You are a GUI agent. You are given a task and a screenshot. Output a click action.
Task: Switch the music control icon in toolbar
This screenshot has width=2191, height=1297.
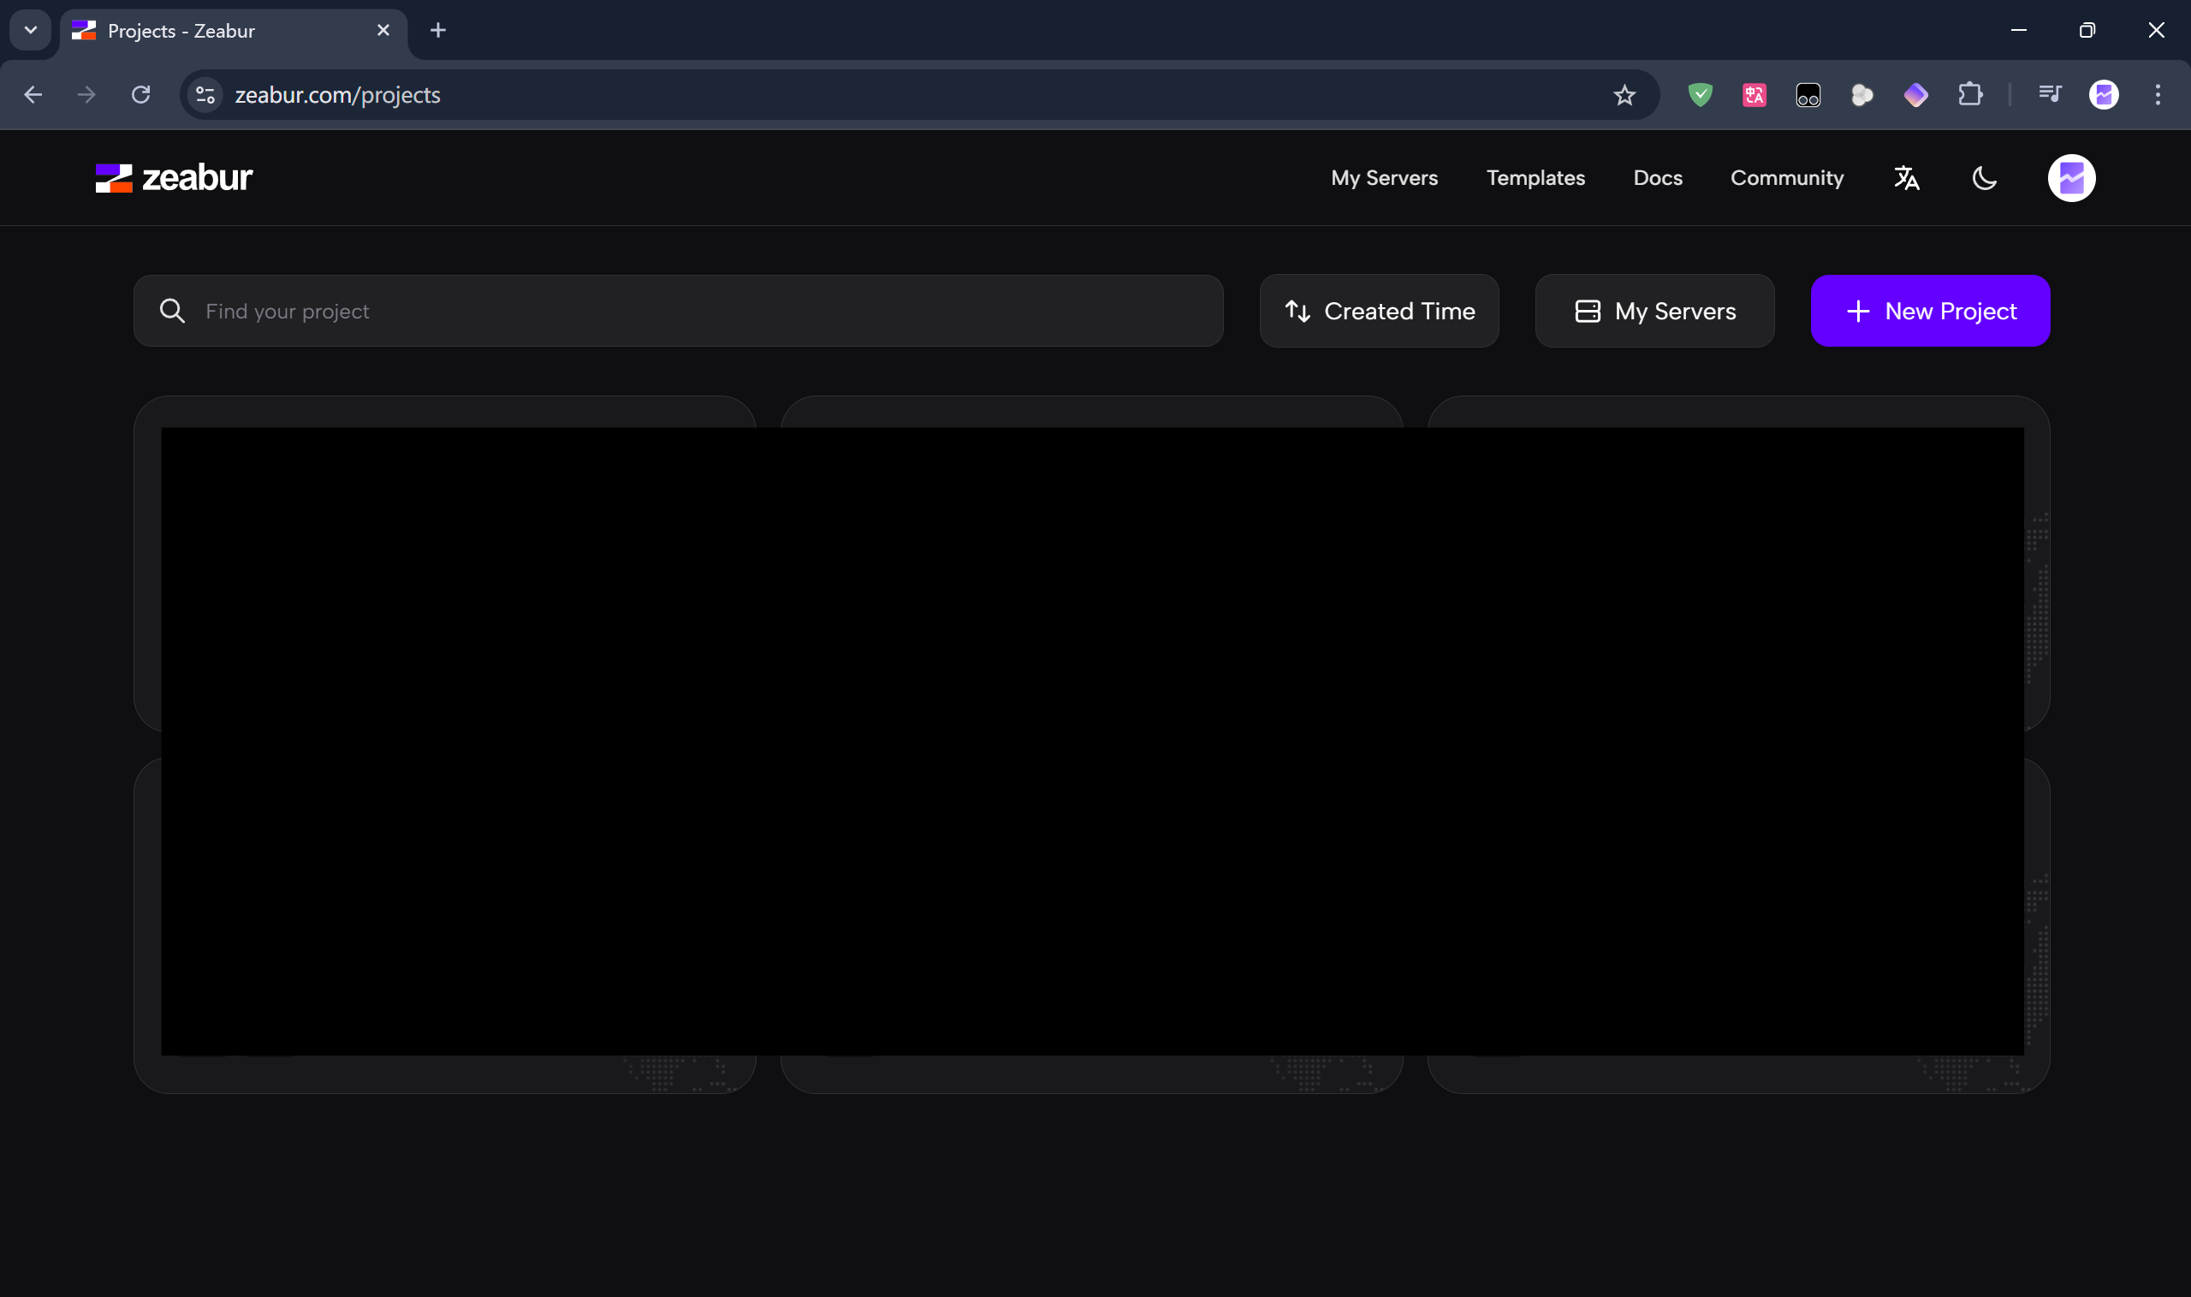2050,94
